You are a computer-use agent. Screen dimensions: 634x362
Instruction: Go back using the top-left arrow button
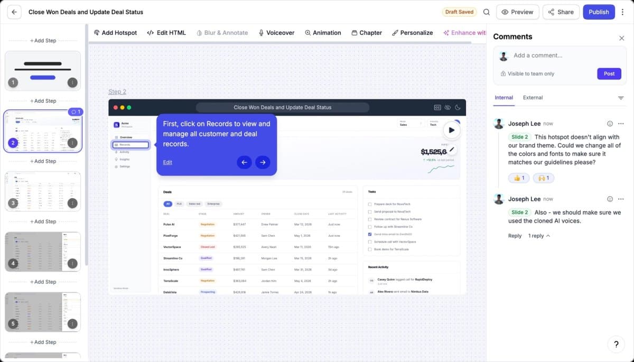[x=14, y=12]
